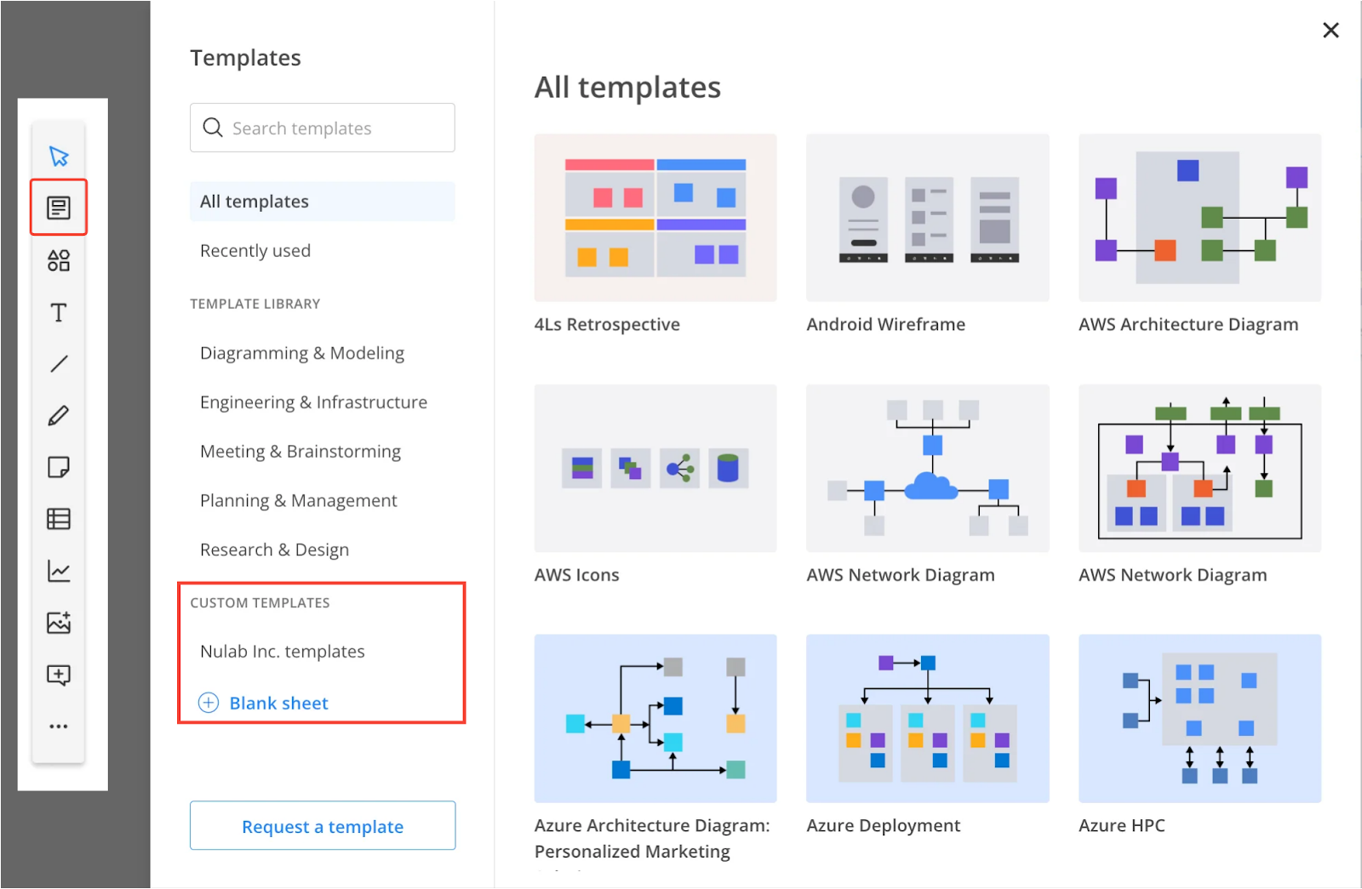The width and height of the screenshot is (1362, 889).
Task: Choose the pencil freehand tool
Action: point(59,416)
